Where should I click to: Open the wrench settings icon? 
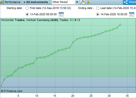82,2
